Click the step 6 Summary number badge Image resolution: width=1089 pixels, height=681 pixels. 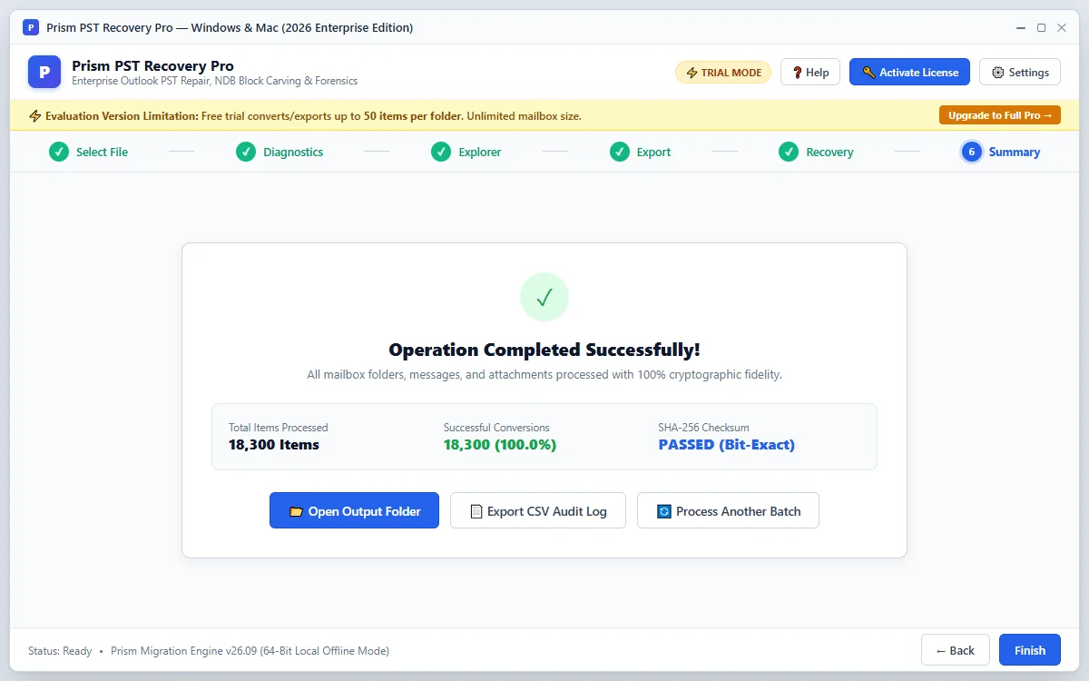(972, 152)
